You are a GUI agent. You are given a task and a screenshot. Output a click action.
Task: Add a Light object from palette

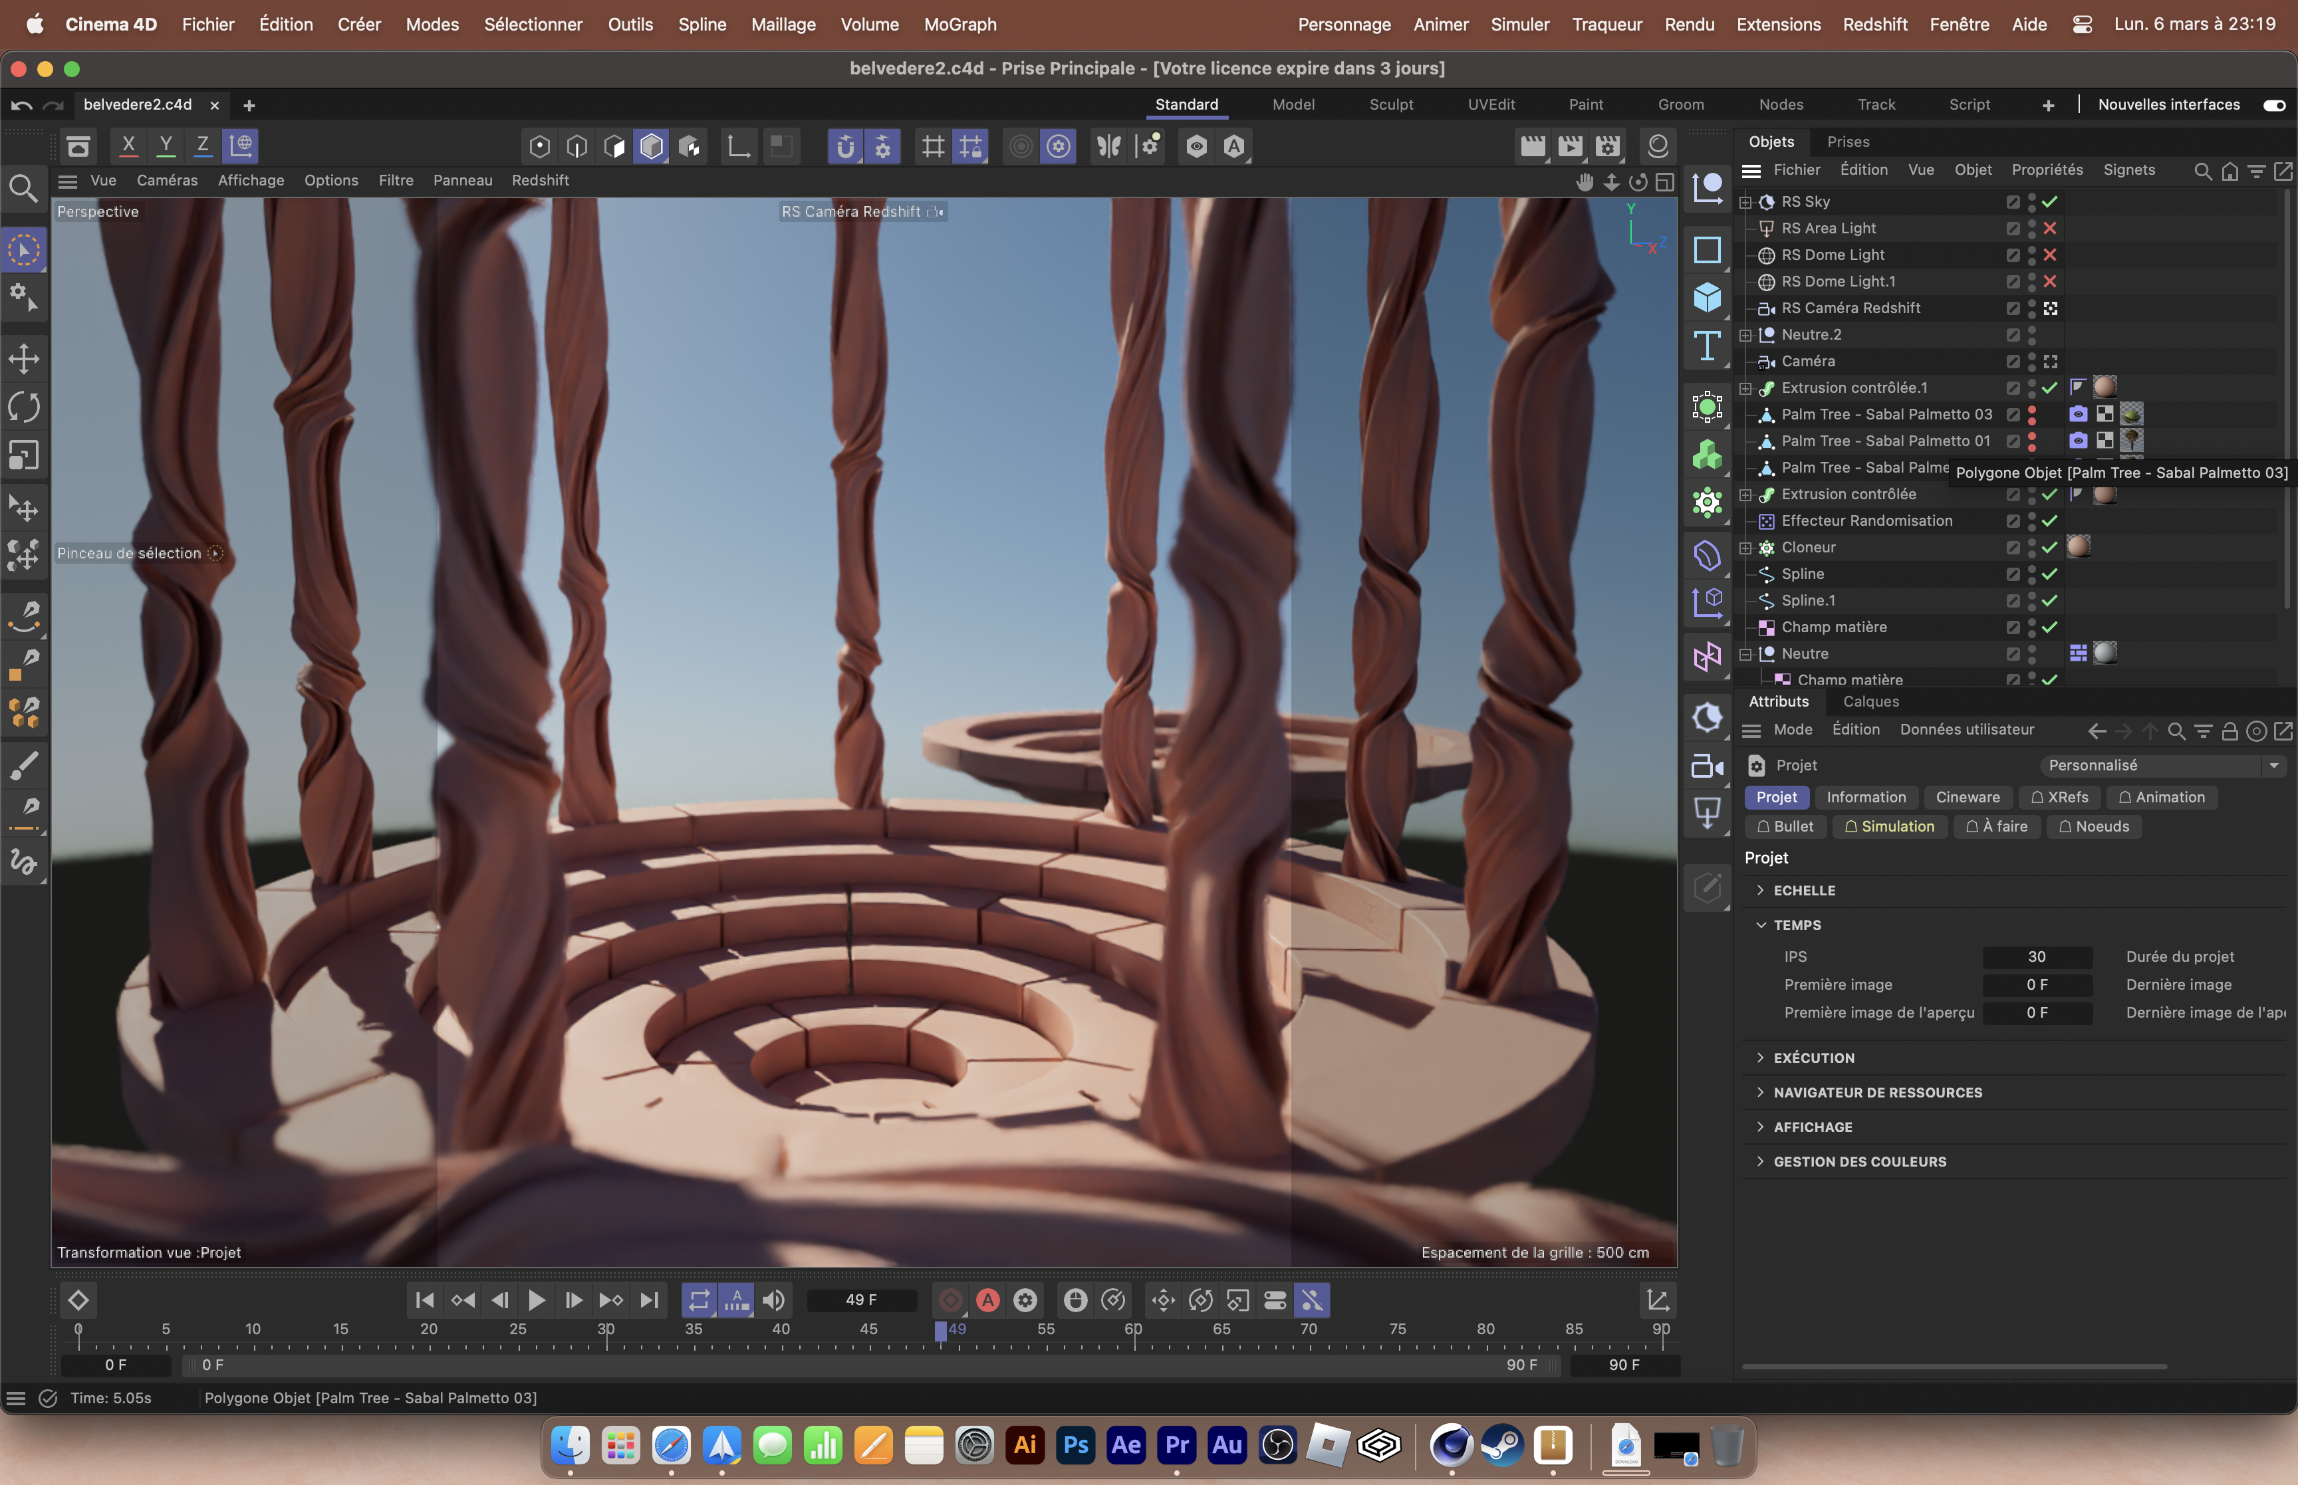point(1707,814)
